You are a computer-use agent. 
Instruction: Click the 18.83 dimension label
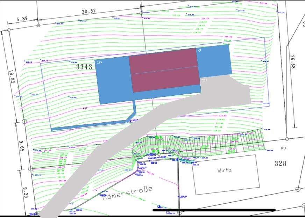11,78
